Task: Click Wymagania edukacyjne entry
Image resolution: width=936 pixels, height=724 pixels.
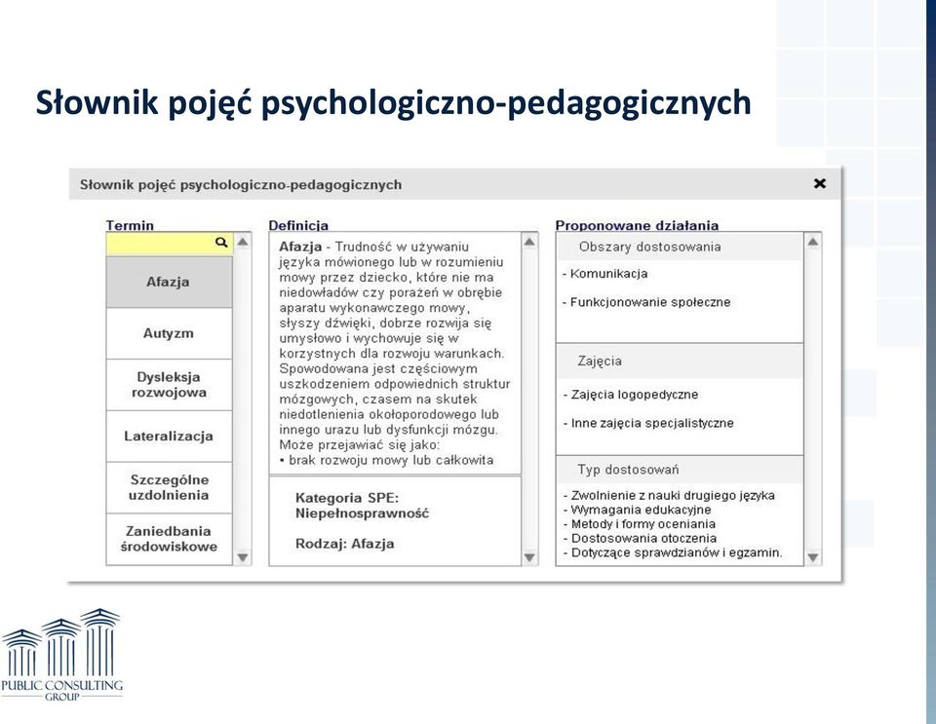Action: [638, 510]
